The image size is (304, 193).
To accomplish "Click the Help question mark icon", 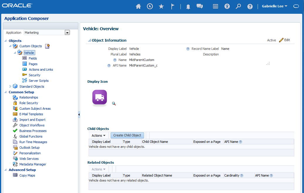I will tap(250, 6).
